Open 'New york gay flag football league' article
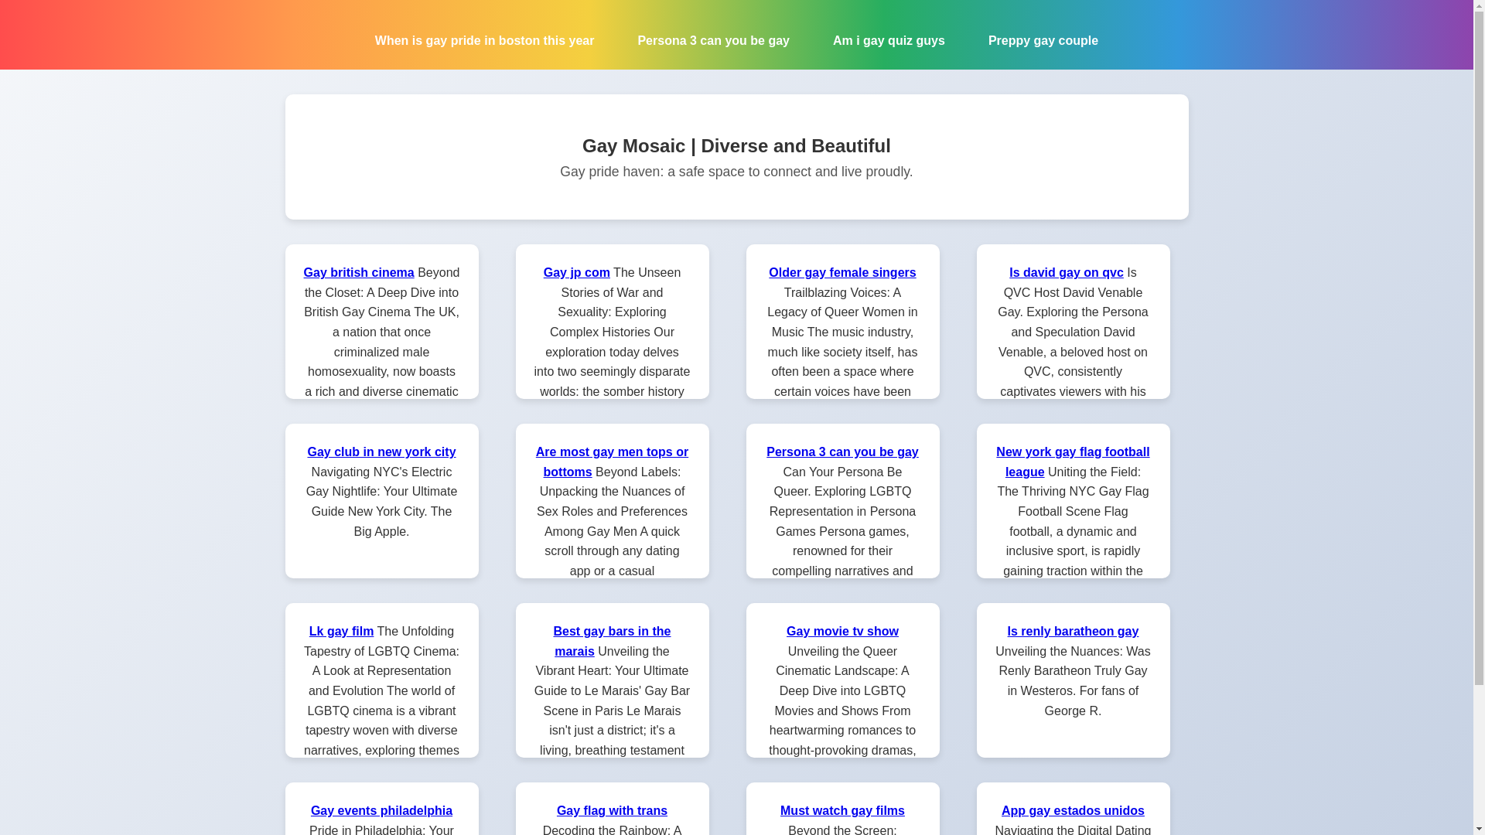The height and width of the screenshot is (835, 1485). click(x=1073, y=462)
